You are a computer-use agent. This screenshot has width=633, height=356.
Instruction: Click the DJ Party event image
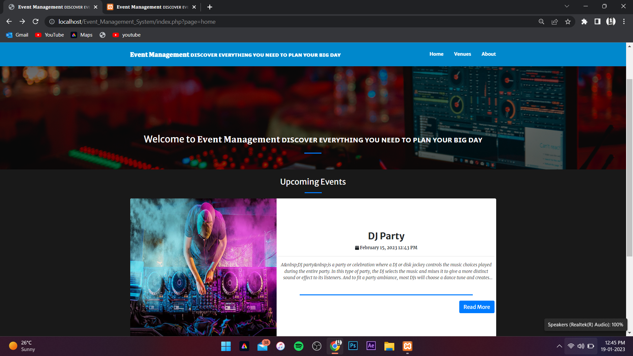coord(203,267)
